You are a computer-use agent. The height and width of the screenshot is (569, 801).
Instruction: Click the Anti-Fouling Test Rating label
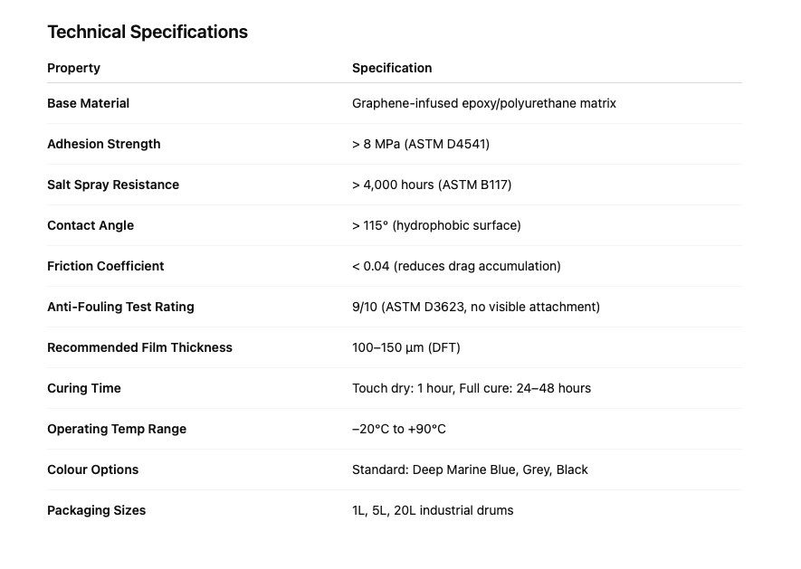[x=120, y=307]
